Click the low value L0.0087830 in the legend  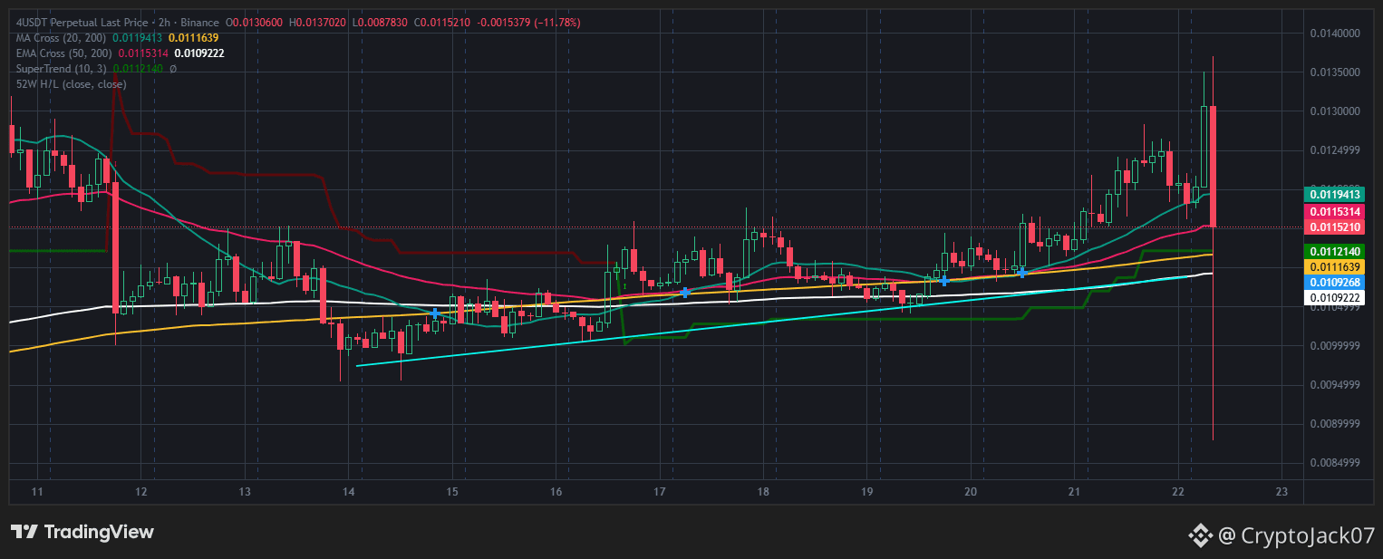click(x=381, y=22)
